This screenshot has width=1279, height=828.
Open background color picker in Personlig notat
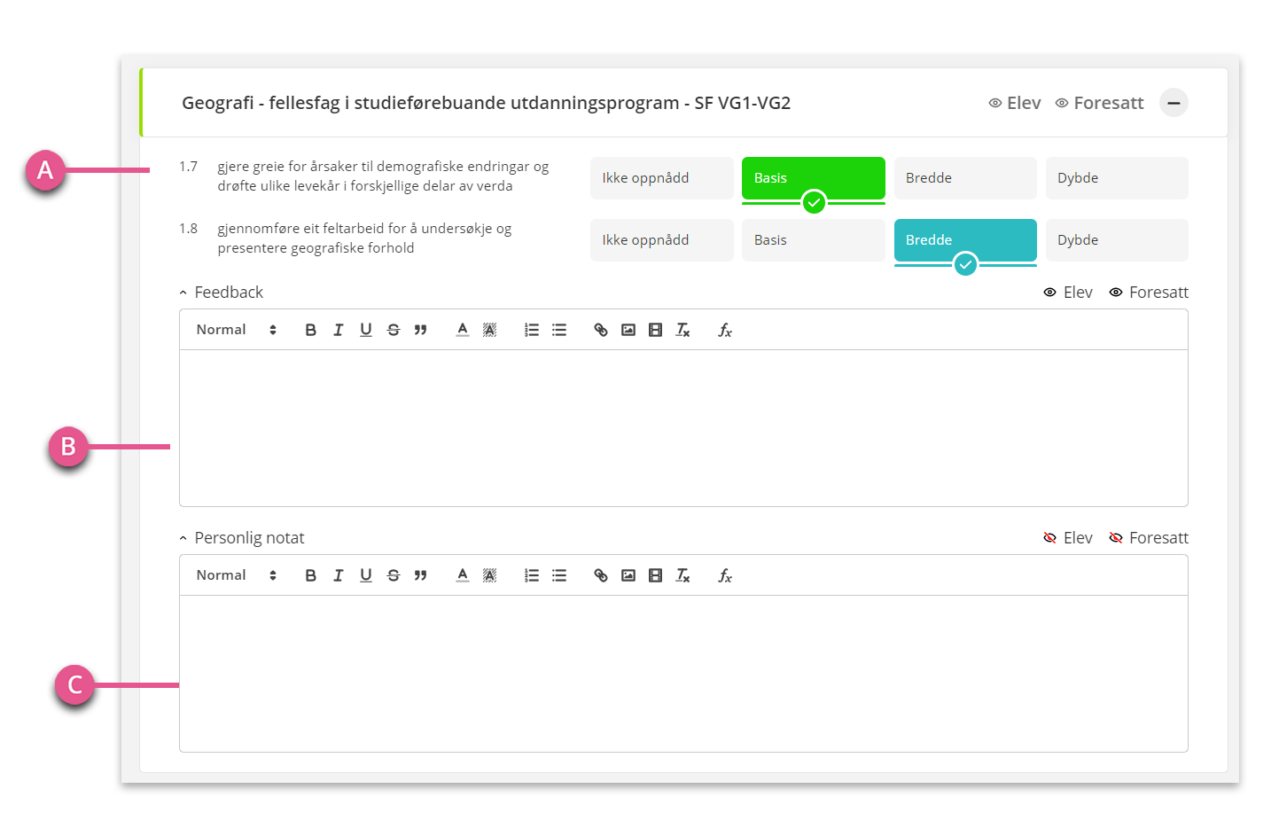coord(489,575)
